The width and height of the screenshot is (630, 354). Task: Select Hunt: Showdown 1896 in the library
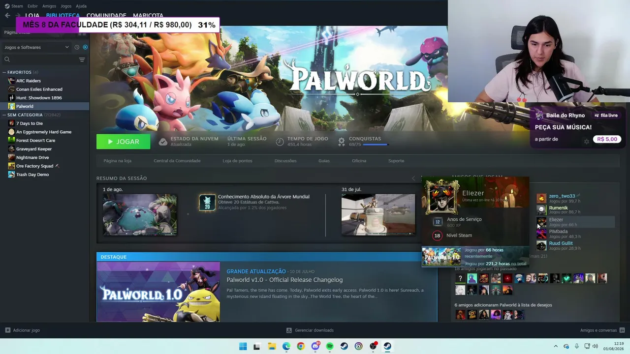click(x=39, y=98)
